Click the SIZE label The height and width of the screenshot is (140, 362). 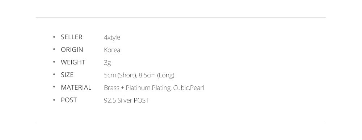67,75
